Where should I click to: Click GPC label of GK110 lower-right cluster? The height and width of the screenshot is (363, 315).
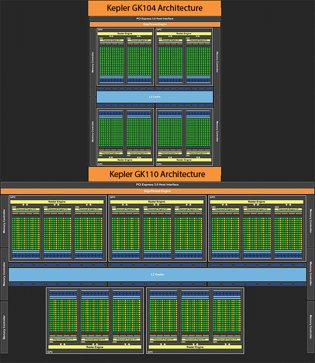pos(150,352)
